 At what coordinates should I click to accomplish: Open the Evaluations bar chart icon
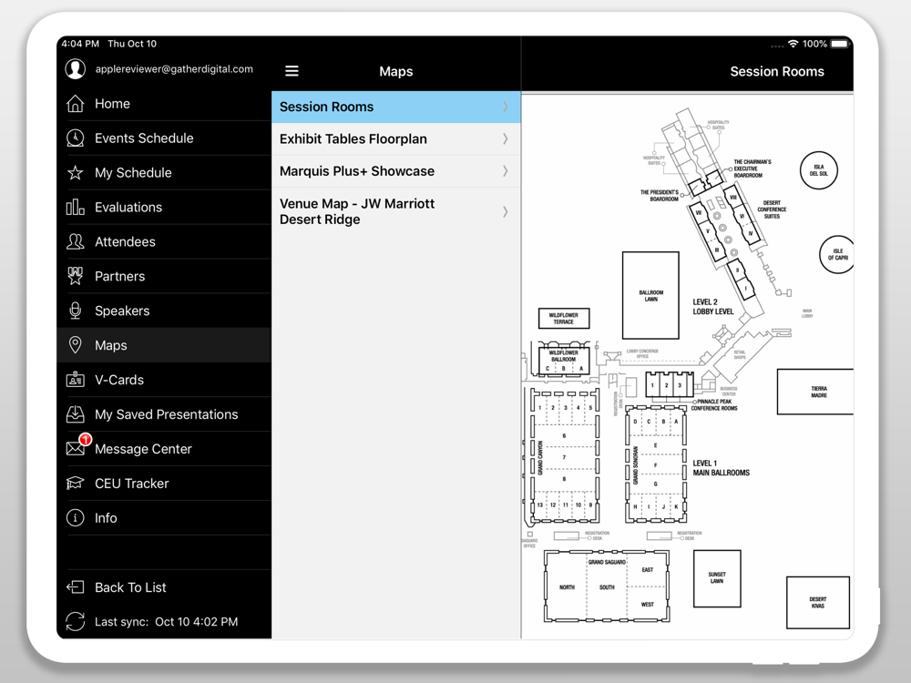75,208
